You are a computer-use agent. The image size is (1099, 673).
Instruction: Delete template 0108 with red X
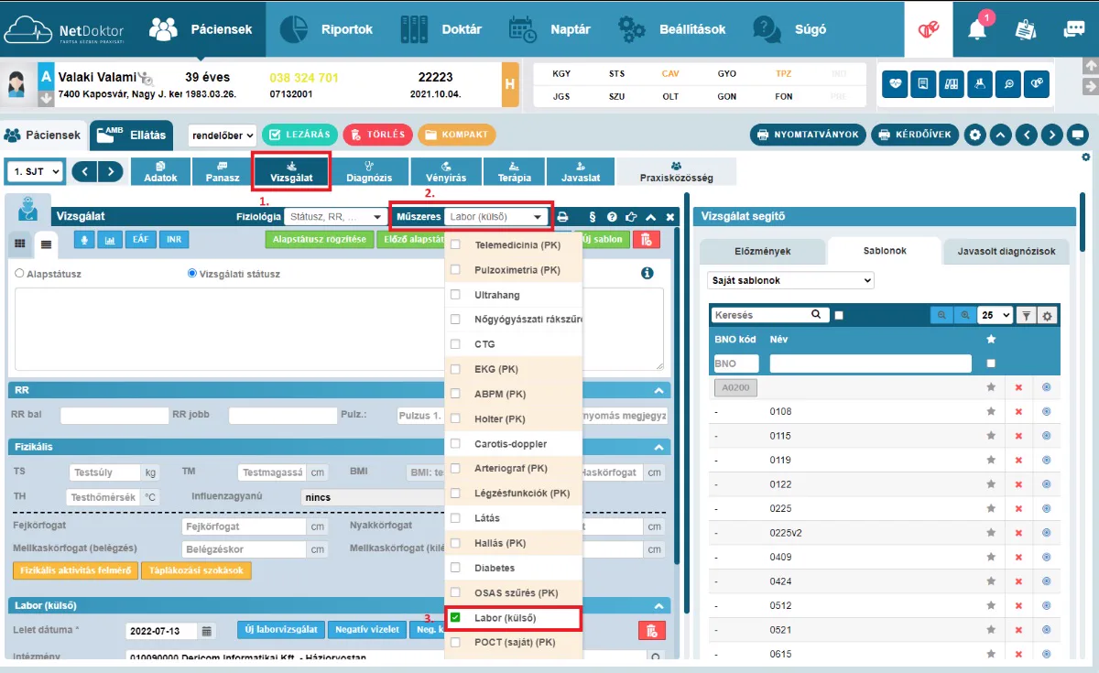point(1018,411)
